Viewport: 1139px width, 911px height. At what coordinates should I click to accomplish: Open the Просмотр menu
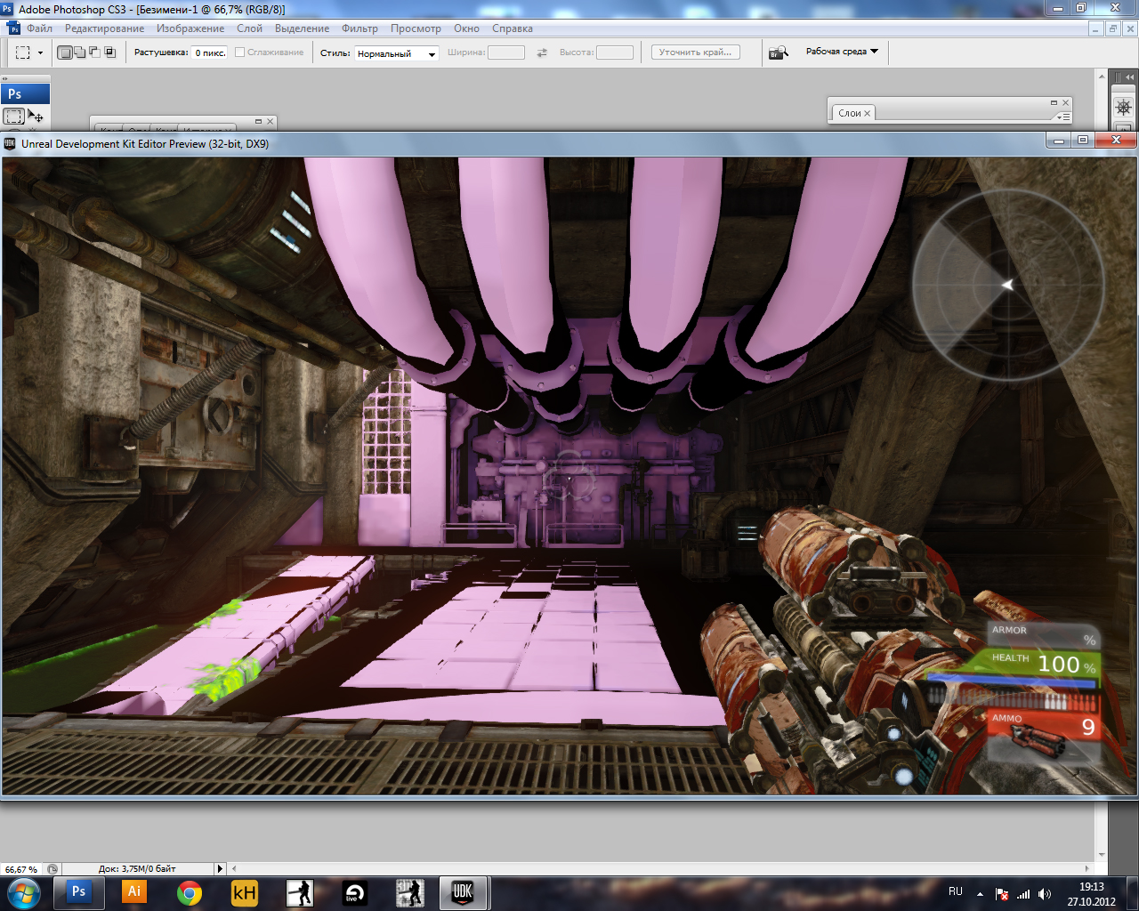(x=416, y=28)
